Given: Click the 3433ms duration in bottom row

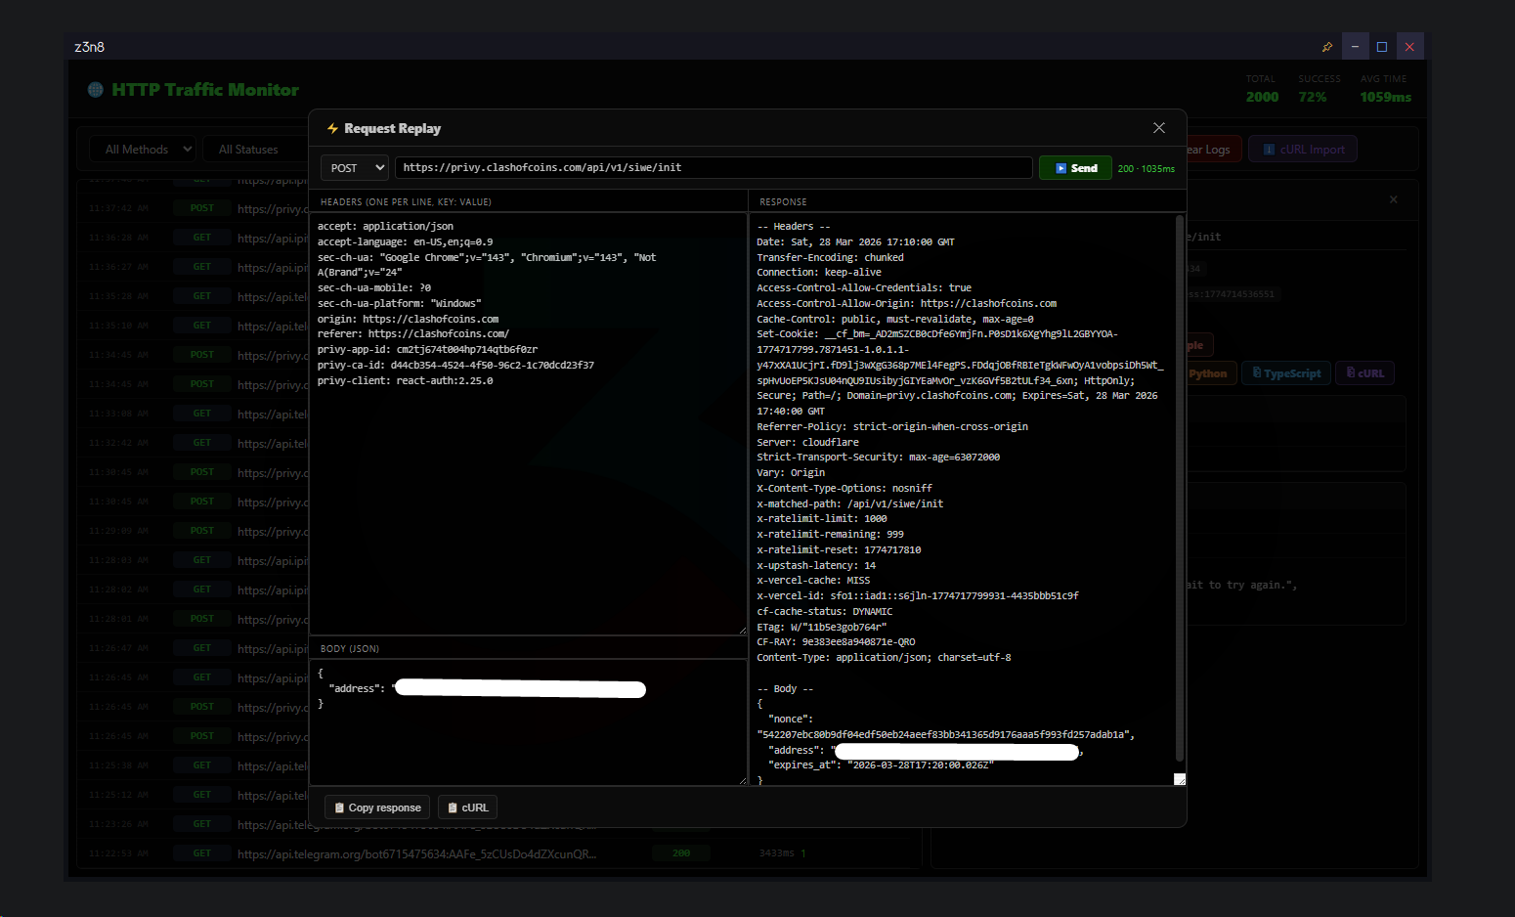Looking at the screenshot, I should (x=777, y=853).
